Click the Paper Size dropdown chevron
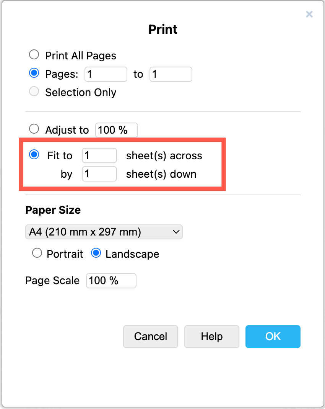 pyautogui.click(x=175, y=232)
